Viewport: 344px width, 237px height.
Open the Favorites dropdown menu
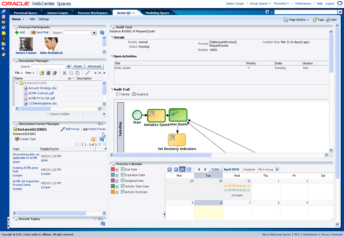click(281, 4)
